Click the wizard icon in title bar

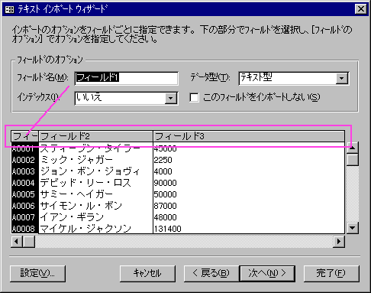[x=9, y=9]
